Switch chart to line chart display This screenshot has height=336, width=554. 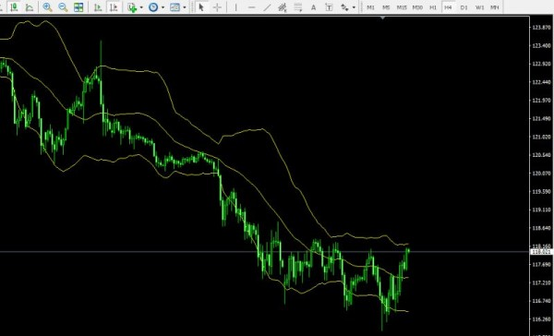pos(30,7)
